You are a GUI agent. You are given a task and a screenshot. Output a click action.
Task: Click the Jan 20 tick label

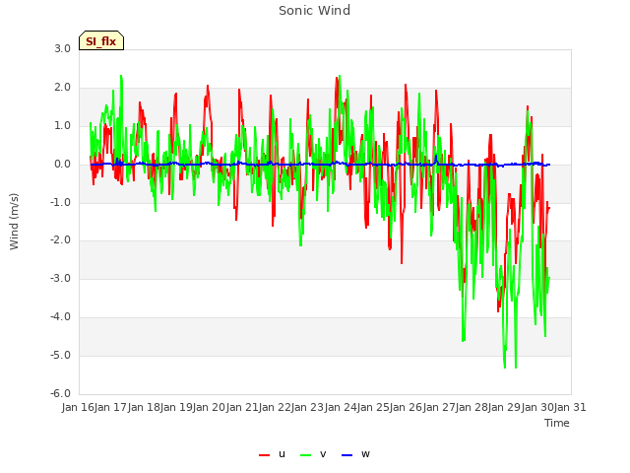(x=210, y=407)
